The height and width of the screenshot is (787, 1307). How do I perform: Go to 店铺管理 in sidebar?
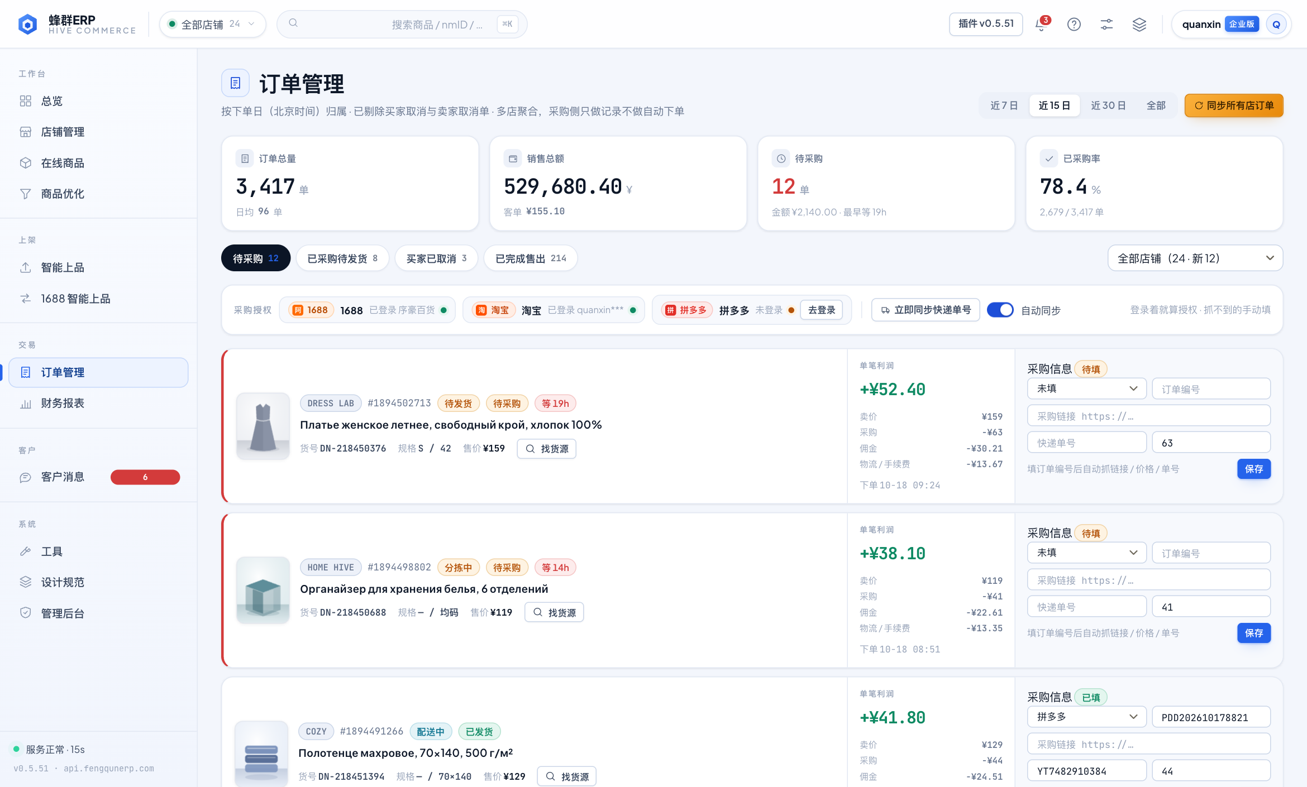point(98,132)
